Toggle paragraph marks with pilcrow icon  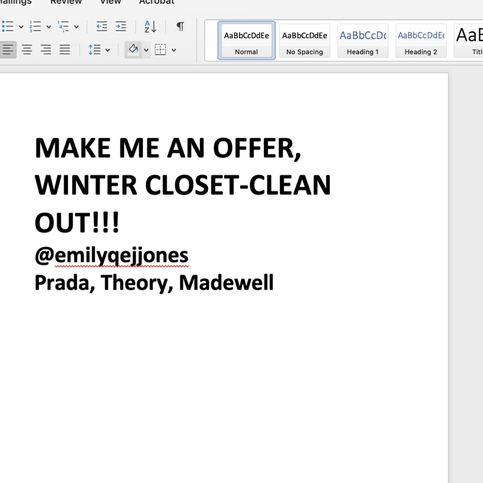click(181, 27)
